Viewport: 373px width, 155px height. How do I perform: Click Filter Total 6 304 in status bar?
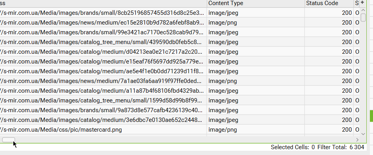[x=341, y=147]
